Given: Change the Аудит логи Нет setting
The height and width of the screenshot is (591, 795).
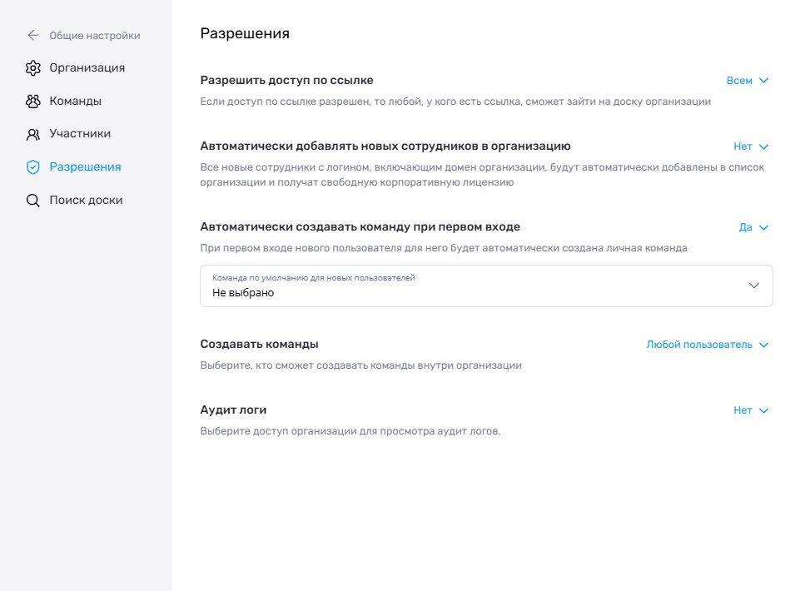Looking at the screenshot, I should tap(751, 410).
